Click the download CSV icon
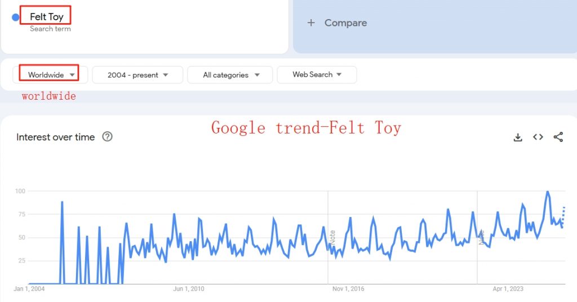The height and width of the screenshot is (302, 577). pyautogui.click(x=518, y=137)
